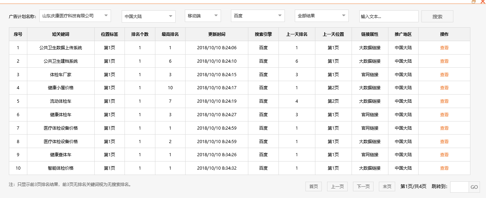
Task: Click the 最高排名 column header
Action: click(x=170, y=34)
